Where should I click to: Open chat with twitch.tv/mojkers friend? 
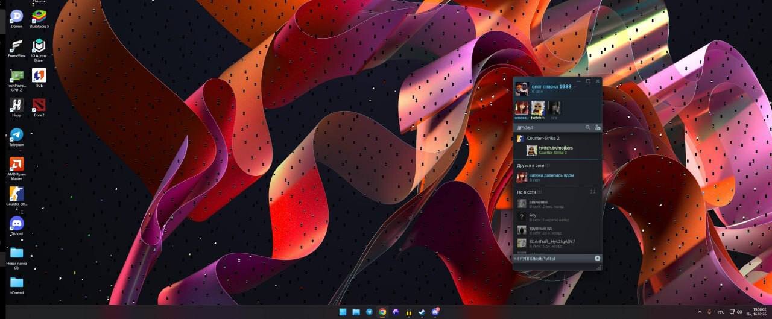point(555,150)
